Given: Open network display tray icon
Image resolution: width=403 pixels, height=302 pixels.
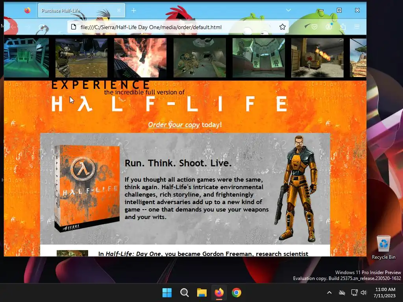Looking at the screenshot, I should click(x=355, y=293).
